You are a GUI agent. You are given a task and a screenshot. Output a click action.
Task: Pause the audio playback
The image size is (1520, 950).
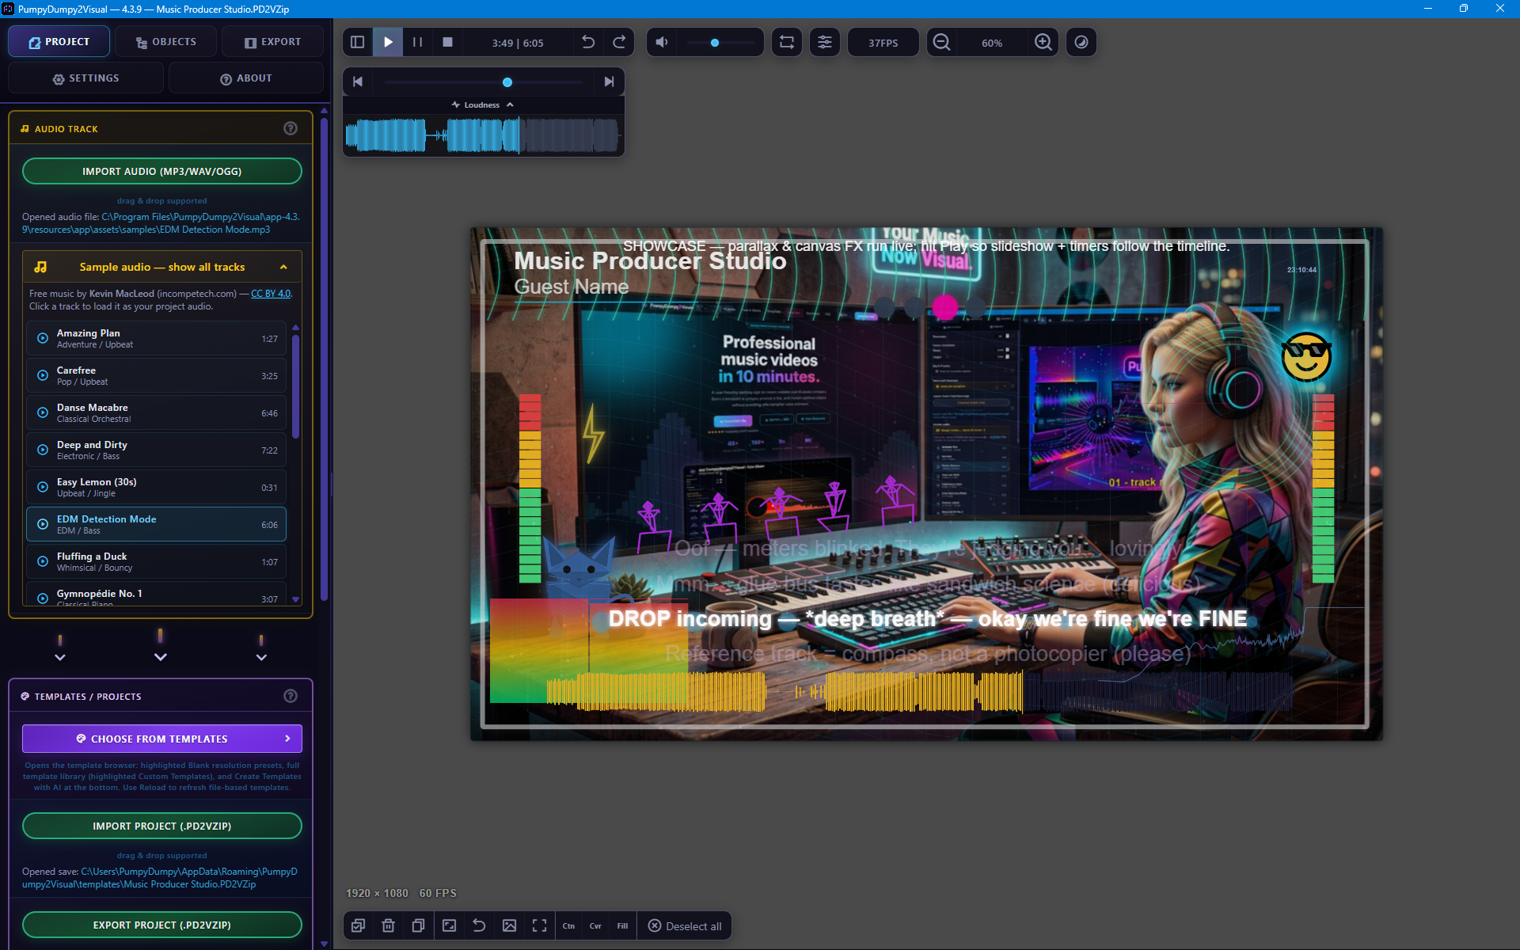coord(418,42)
